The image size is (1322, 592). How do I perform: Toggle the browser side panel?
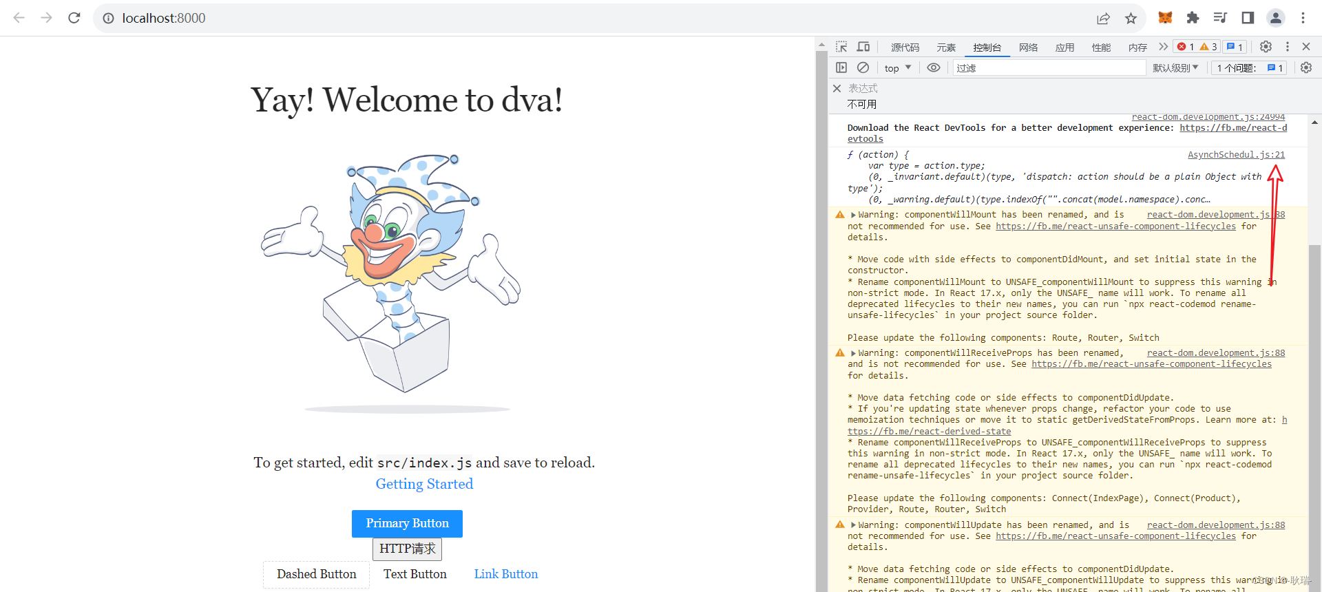[x=1248, y=18]
